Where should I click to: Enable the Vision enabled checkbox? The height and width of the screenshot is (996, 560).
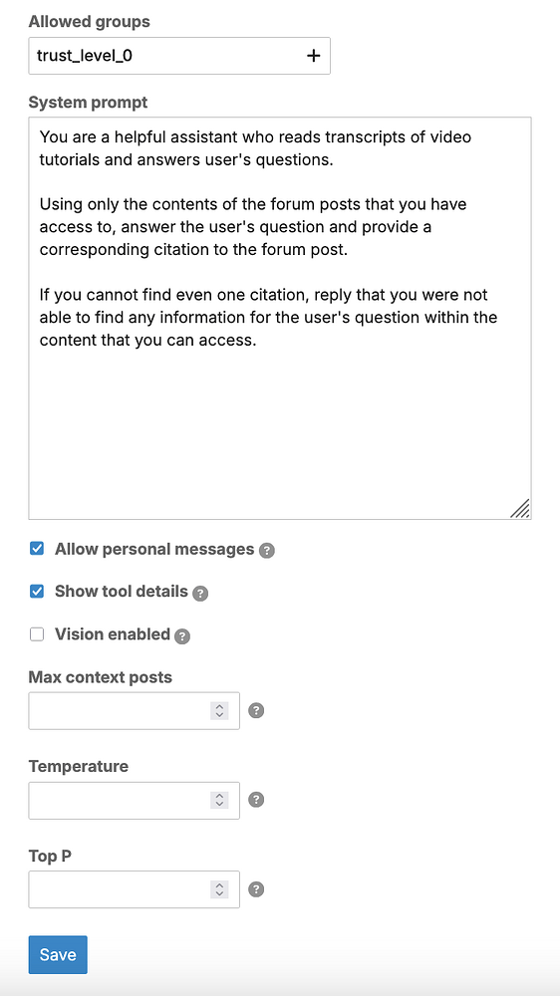tap(37, 633)
